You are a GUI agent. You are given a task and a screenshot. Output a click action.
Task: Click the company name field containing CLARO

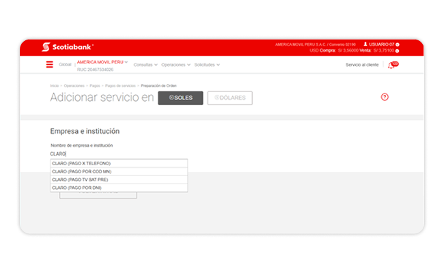[x=119, y=154]
